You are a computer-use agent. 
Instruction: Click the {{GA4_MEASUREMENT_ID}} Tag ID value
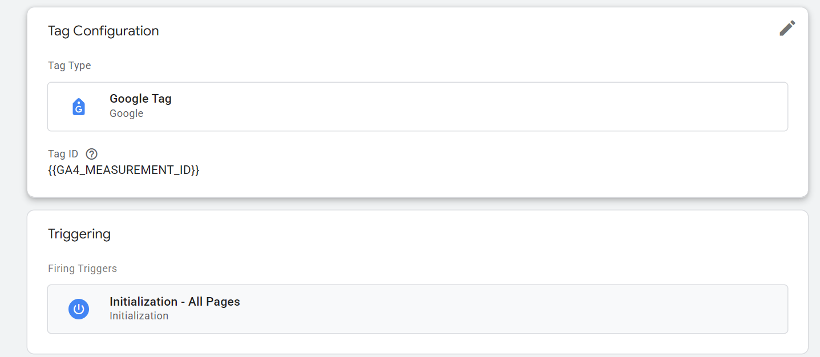[123, 170]
